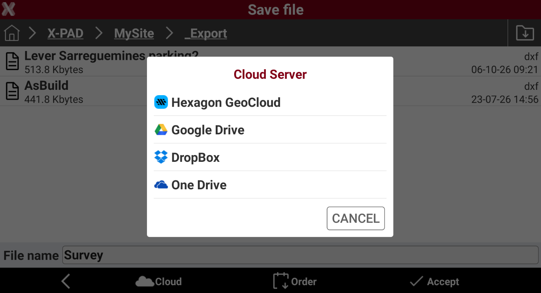
Task: Navigate to X-PAD breadcrumb
Action: point(65,33)
